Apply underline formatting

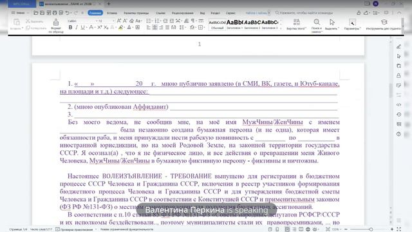[x=83, y=27]
